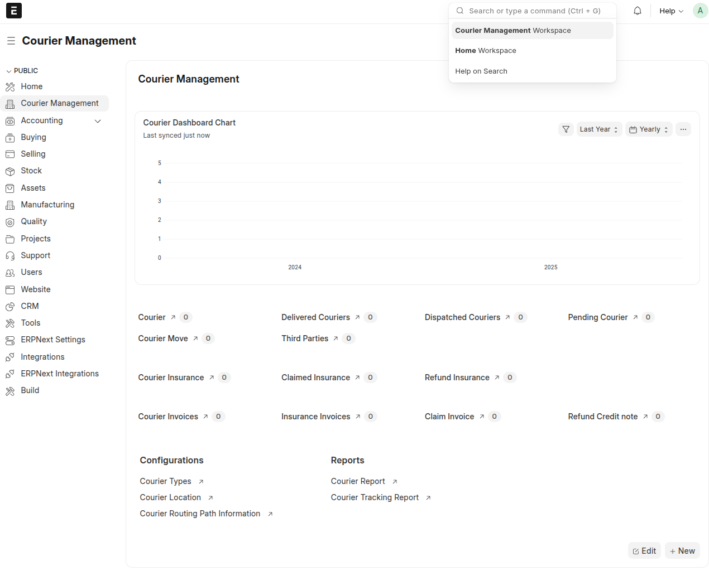Viewport: 709px width, 571px height.
Task: Click the Assets sidebar icon
Action: (x=10, y=188)
